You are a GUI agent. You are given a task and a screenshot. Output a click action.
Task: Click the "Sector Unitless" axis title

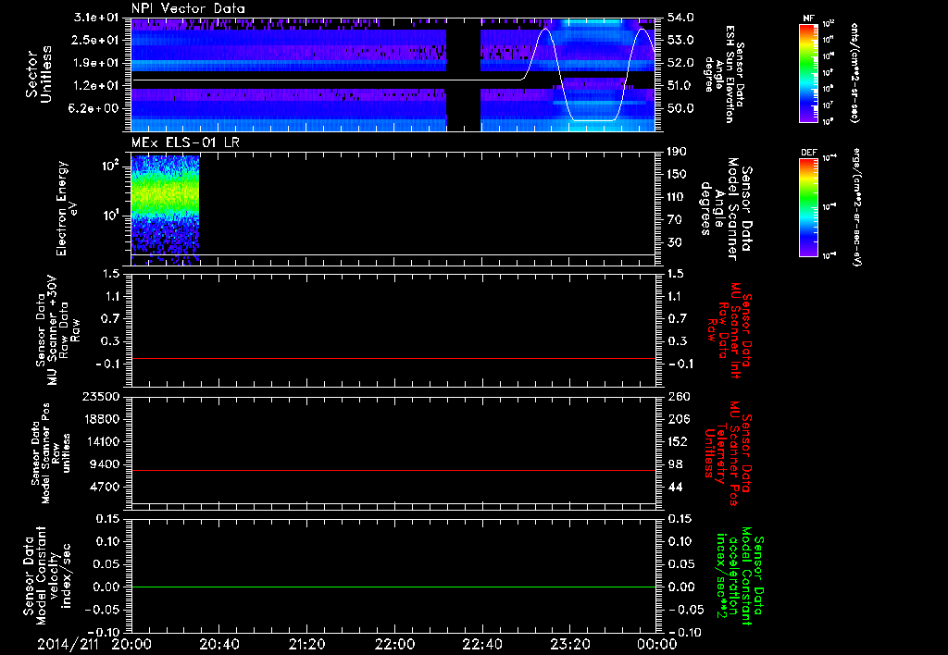[x=39, y=74]
